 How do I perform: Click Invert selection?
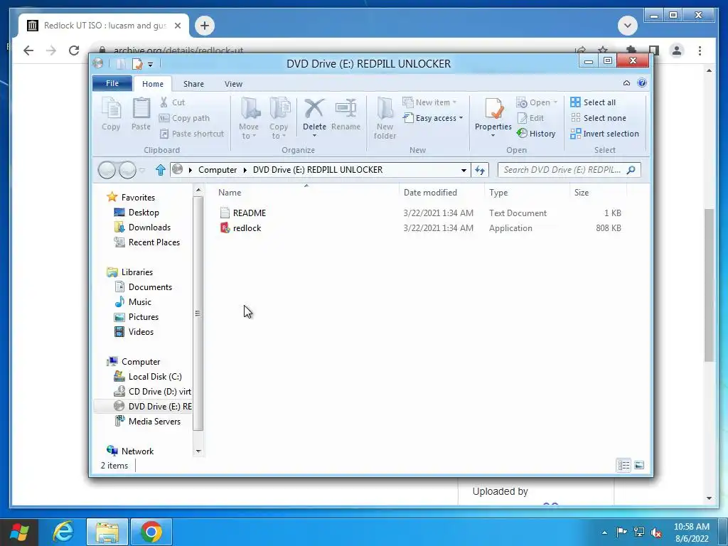click(604, 134)
